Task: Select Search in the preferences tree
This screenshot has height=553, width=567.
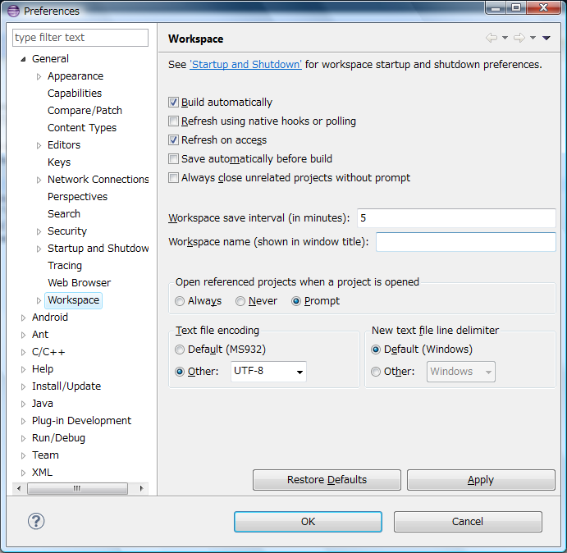Action: 64,214
